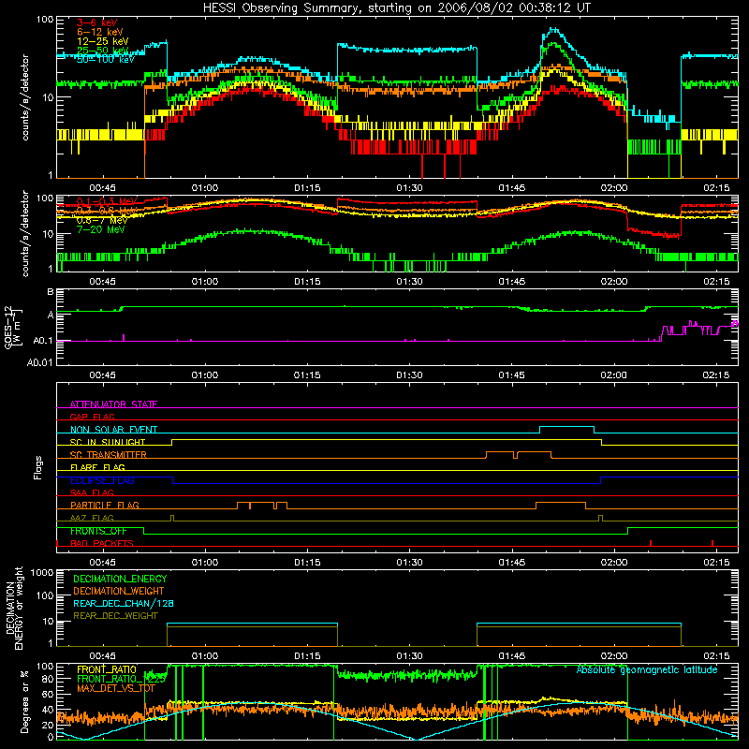
Task: Click the GOES-12 axis label
Action: tap(8, 327)
